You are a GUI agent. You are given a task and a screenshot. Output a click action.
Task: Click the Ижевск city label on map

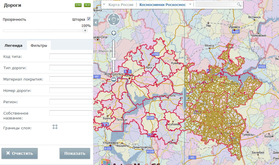tap(234, 27)
